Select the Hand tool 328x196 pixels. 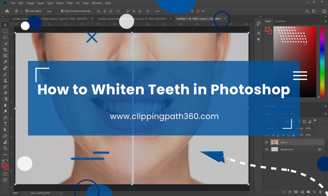click(5, 142)
